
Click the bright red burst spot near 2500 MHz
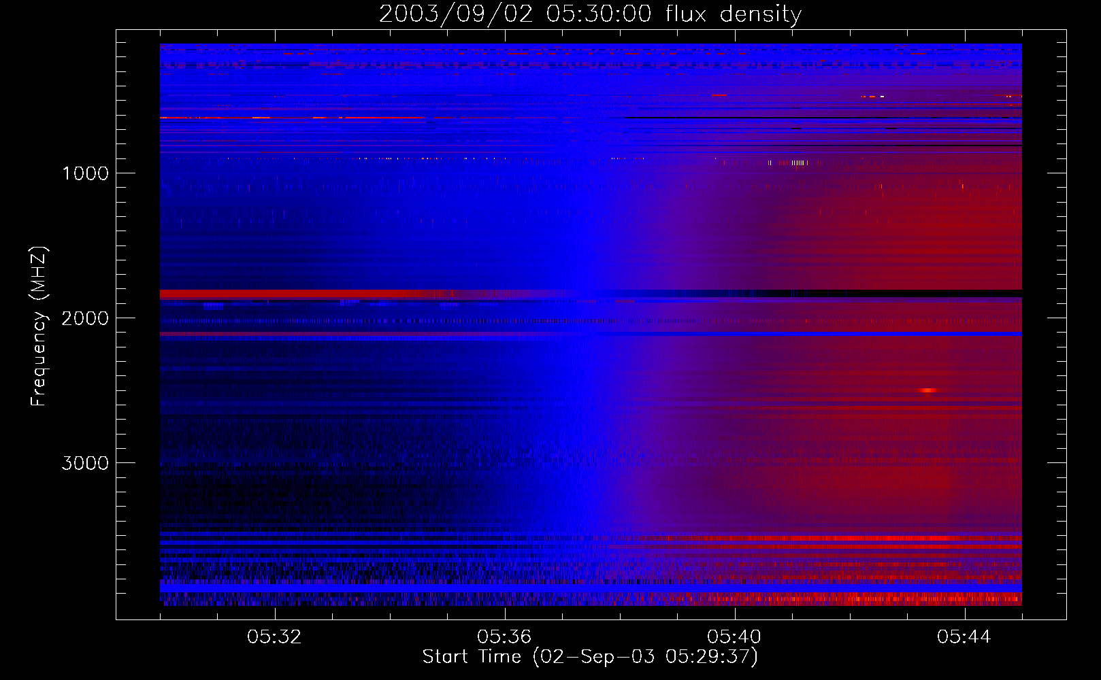click(928, 390)
